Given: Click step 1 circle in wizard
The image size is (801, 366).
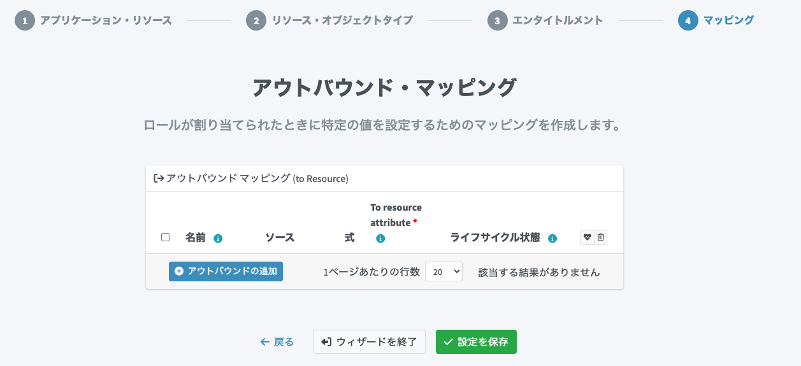Looking at the screenshot, I should 25,20.
